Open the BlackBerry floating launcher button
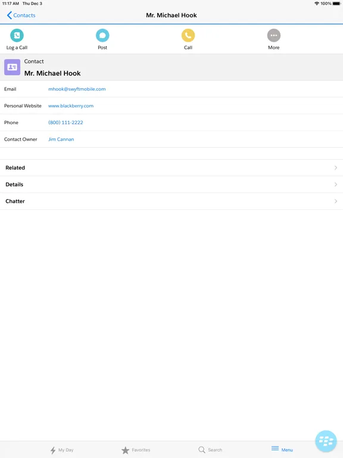Image resolution: width=343 pixels, height=458 pixels. point(326,441)
